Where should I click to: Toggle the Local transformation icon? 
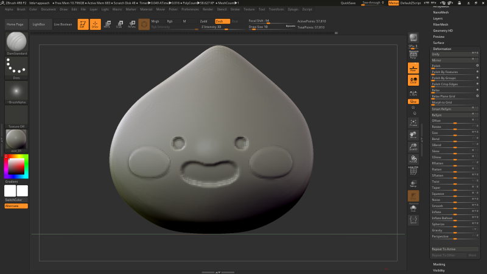(x=413, y=80)
